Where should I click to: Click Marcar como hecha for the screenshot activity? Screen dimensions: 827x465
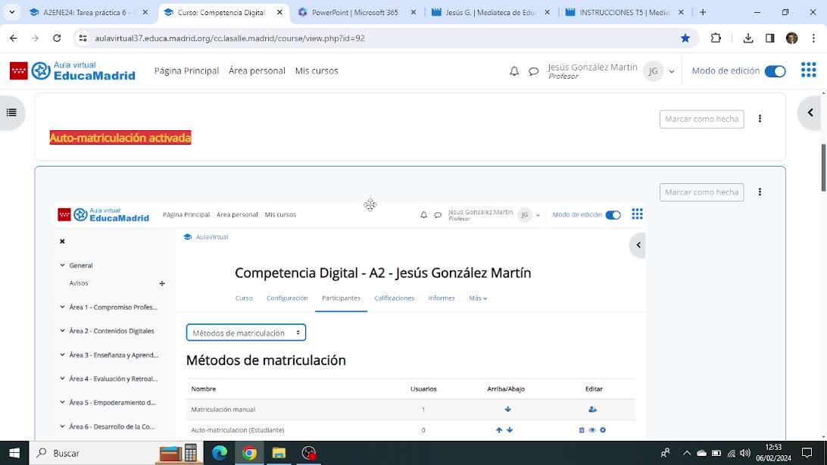(701, 192)
